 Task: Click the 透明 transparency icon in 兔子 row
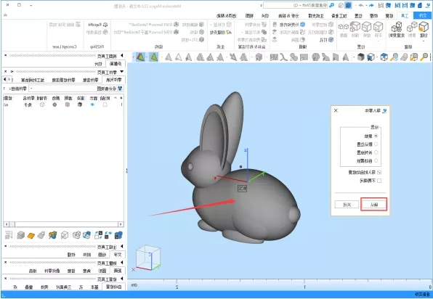(68, 105)
